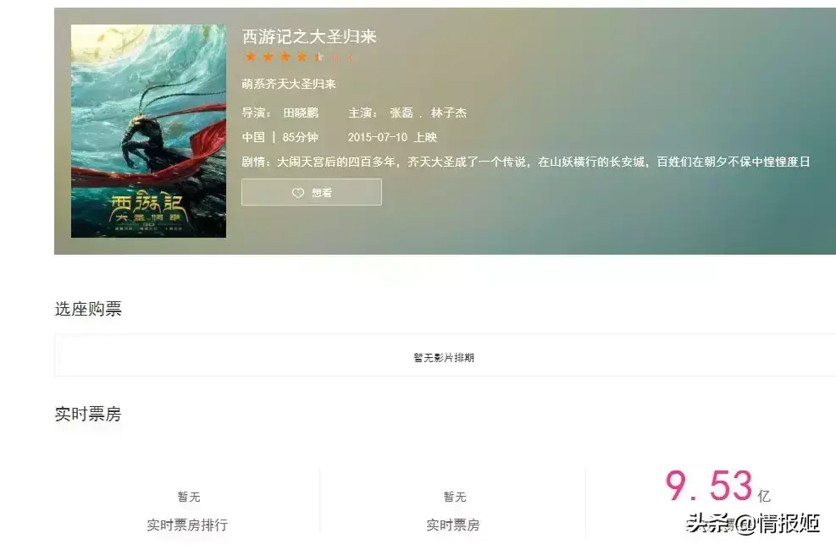Viewport: 836px width, 550px height.
Task: Open director 田晓鹏's page
Action: 301,113
